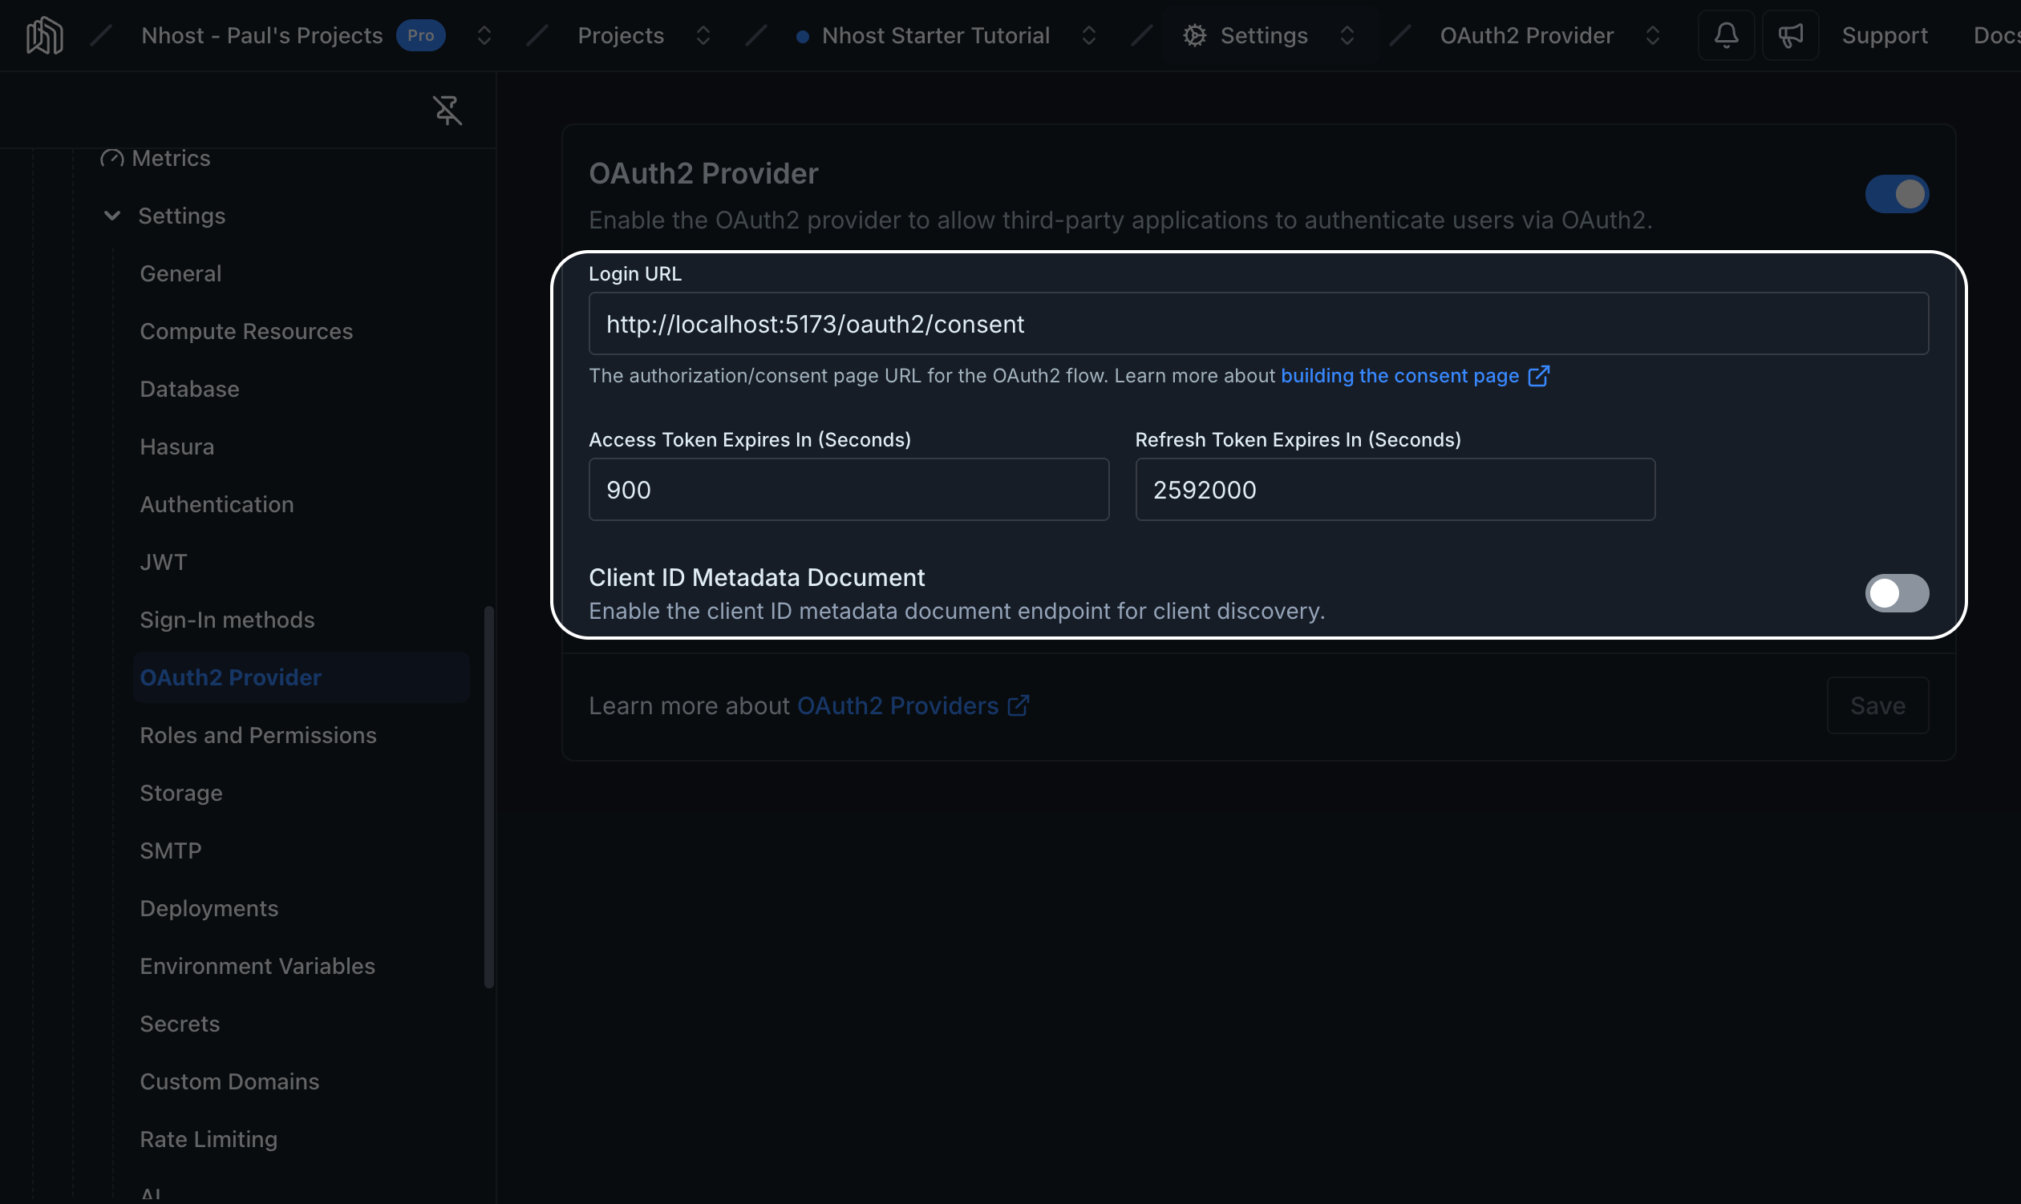This screenshot has width=2021, height=1204.
Task: Open Metrics in the sidebar
Action: tap(171, 158)
